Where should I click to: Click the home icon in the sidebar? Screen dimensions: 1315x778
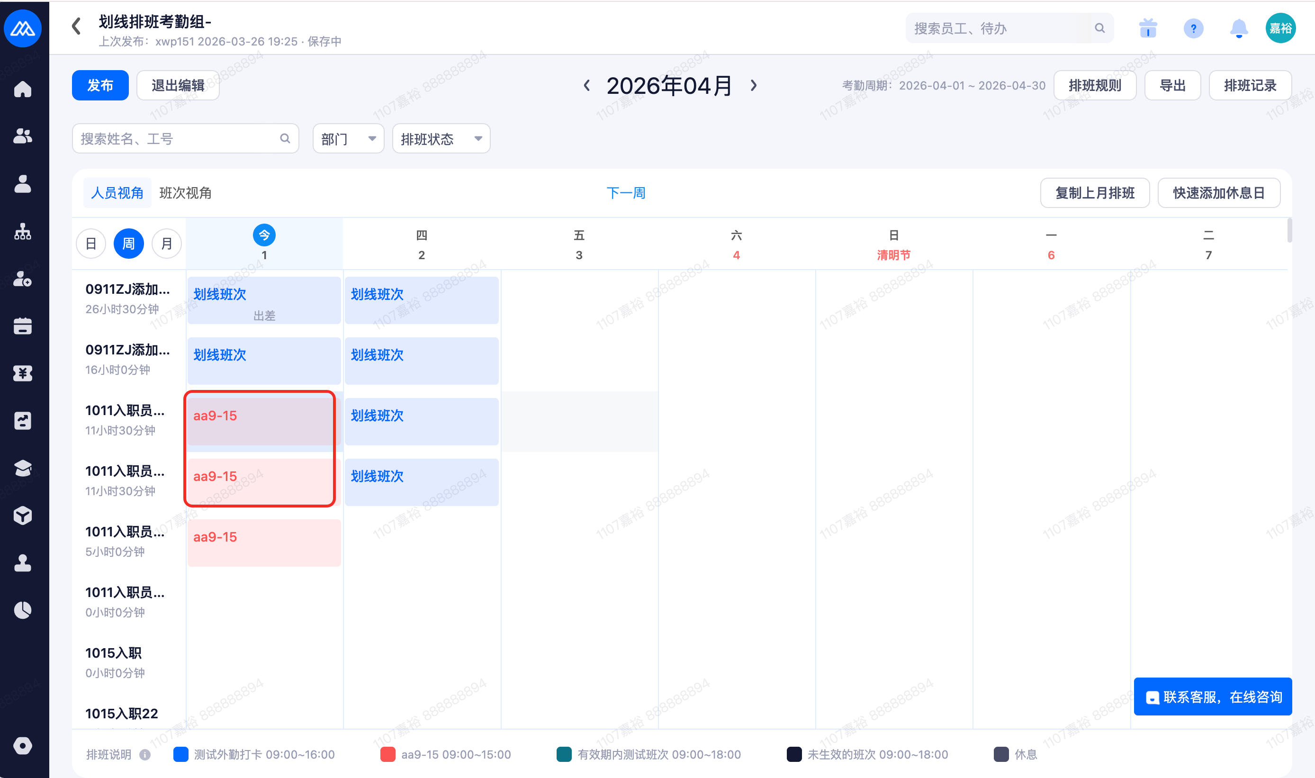[23, 89]
